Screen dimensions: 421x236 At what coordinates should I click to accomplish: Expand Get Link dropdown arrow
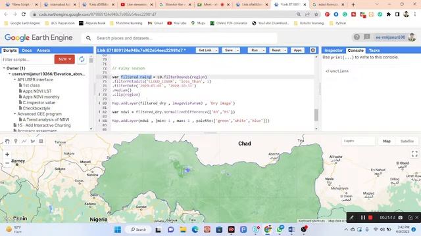pos(216,50)
